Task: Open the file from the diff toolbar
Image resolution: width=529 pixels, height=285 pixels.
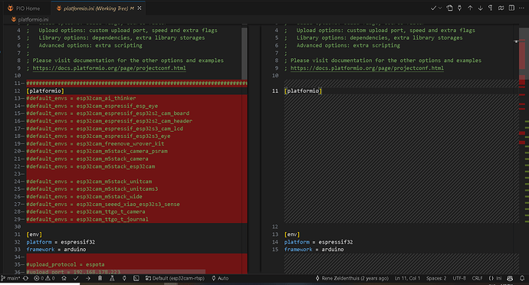Action: [x=449, y=8]
